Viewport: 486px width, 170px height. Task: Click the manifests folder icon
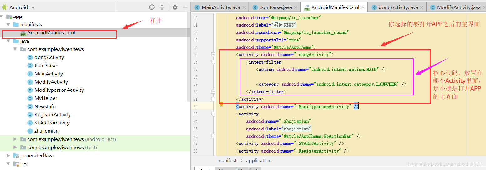click(x=16, y=24)
